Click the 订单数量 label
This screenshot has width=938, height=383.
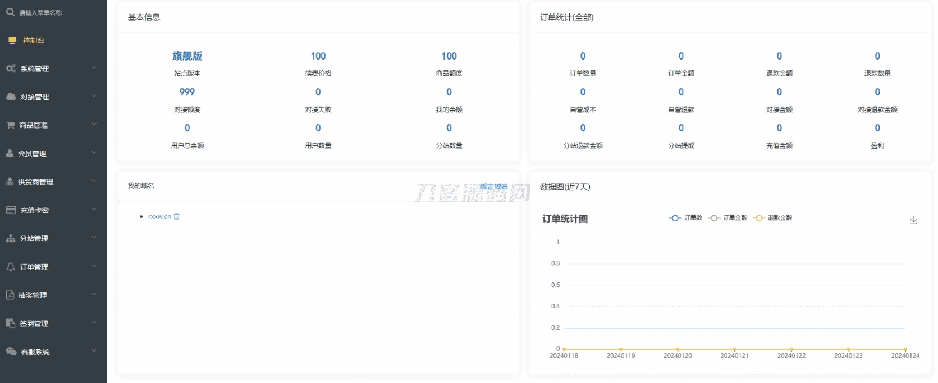point(583,74)
